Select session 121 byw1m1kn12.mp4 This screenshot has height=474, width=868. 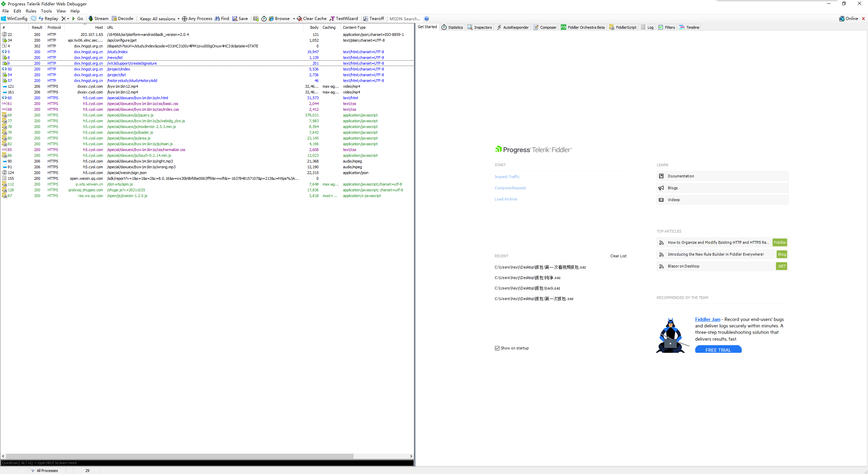coord(207,86)
